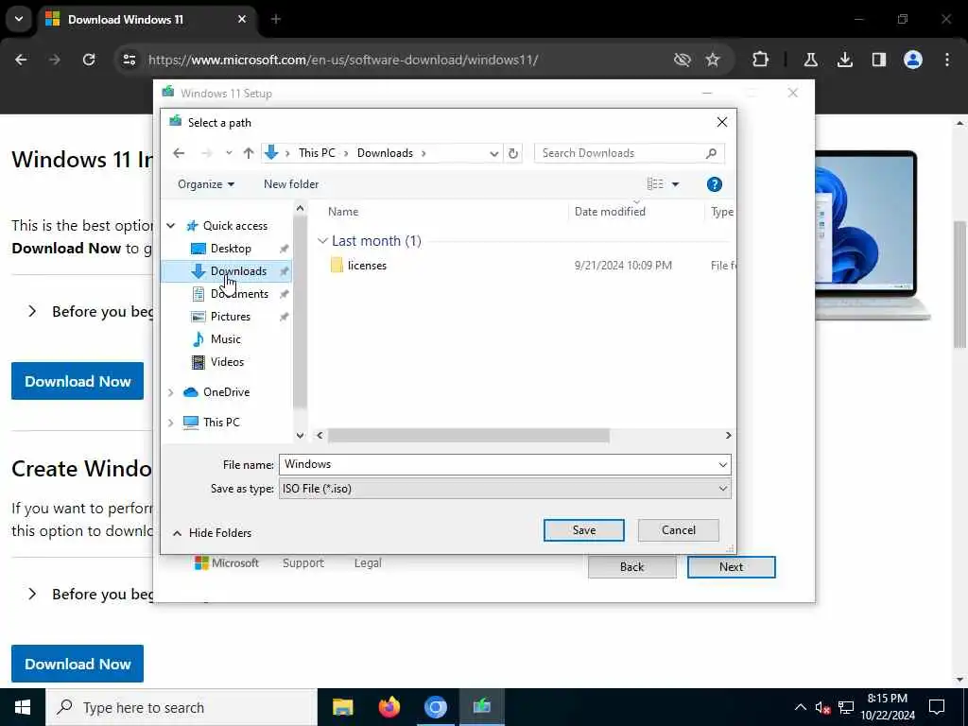Click first Download Now button on page
This screenshot has height=726, width=968.
click(78, 381)
